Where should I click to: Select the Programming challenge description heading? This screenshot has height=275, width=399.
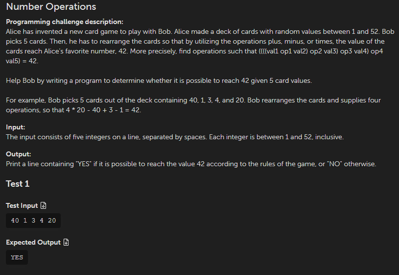coord(65,22)
